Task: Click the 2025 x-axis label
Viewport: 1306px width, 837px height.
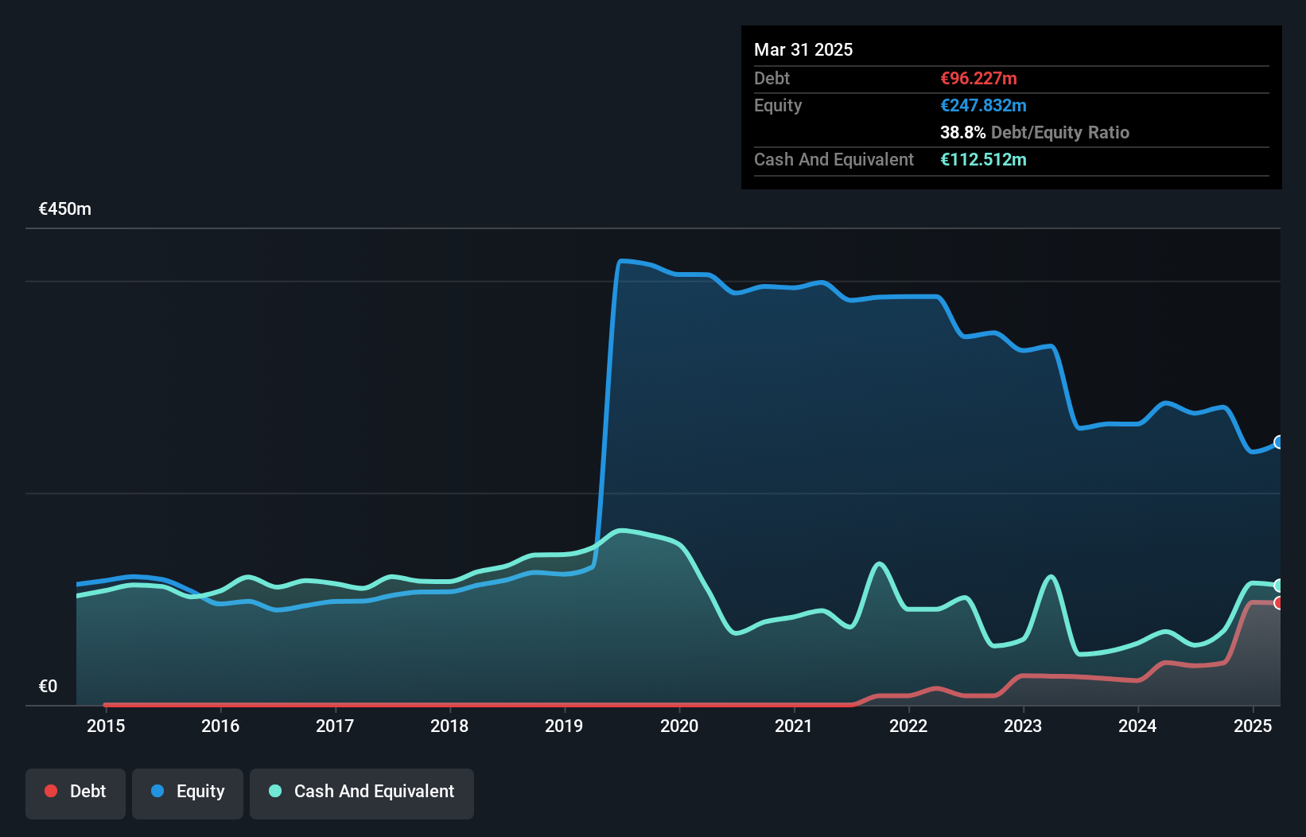Action: click(x=1253, y=726)
